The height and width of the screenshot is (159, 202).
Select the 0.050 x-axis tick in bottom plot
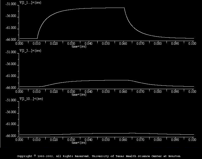point(106,140)
